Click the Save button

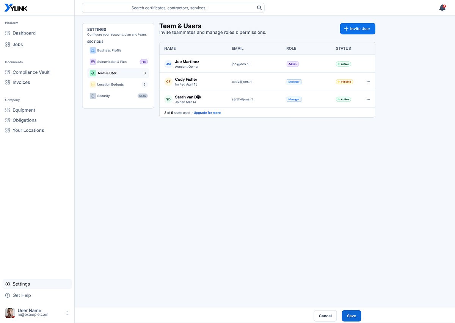click(x=351, y=316)
